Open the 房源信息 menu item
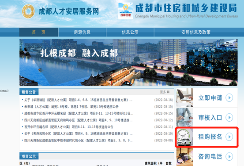 [82, 32]
